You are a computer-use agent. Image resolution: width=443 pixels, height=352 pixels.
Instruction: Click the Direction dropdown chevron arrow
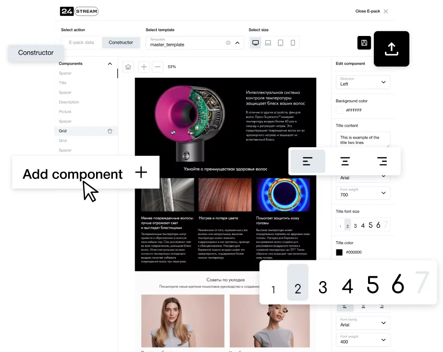(x=383, y=82)
